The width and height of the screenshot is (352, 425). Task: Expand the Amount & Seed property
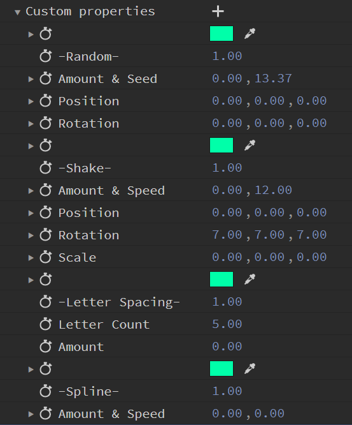point(31,79)
